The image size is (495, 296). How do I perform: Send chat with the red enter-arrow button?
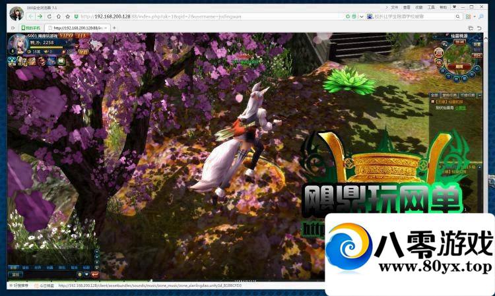pos(94,274)
